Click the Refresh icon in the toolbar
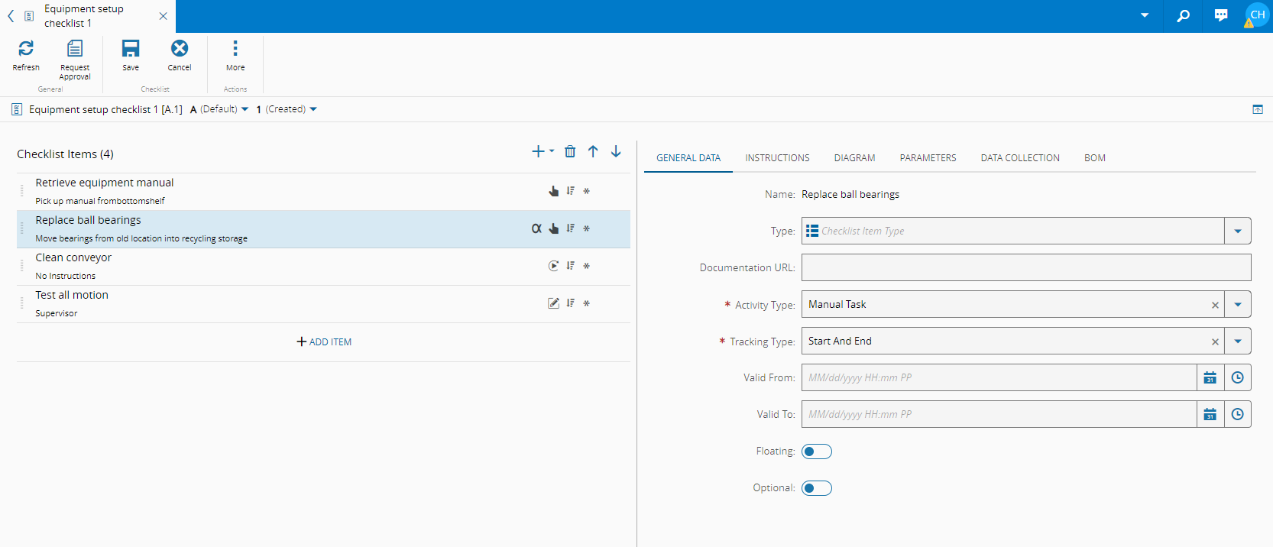The image size is (1273, 547). [x=26, y=49]
